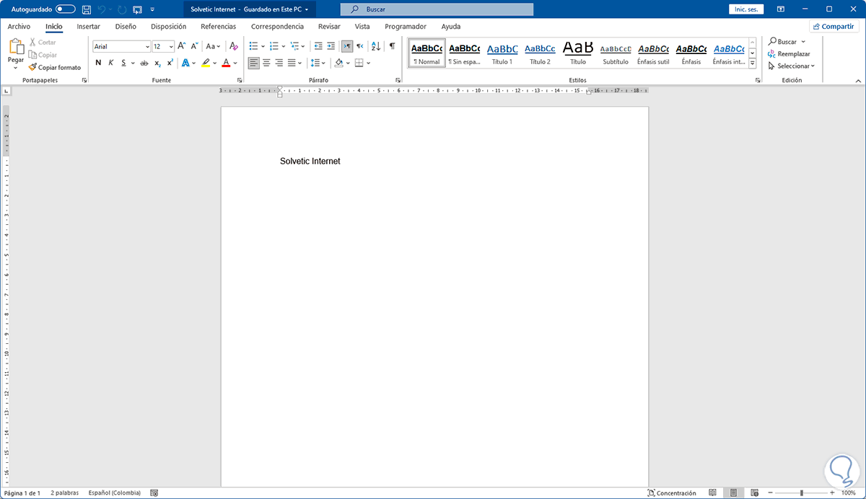Increase the paragraph indent
The width and height of the screenshot is (866, 499).
coord(331,46)
